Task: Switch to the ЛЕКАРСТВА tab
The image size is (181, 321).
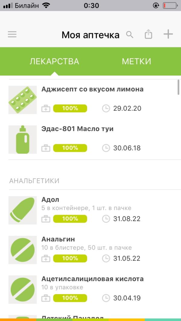Action: pyautogui.click(x=54, y=62)
